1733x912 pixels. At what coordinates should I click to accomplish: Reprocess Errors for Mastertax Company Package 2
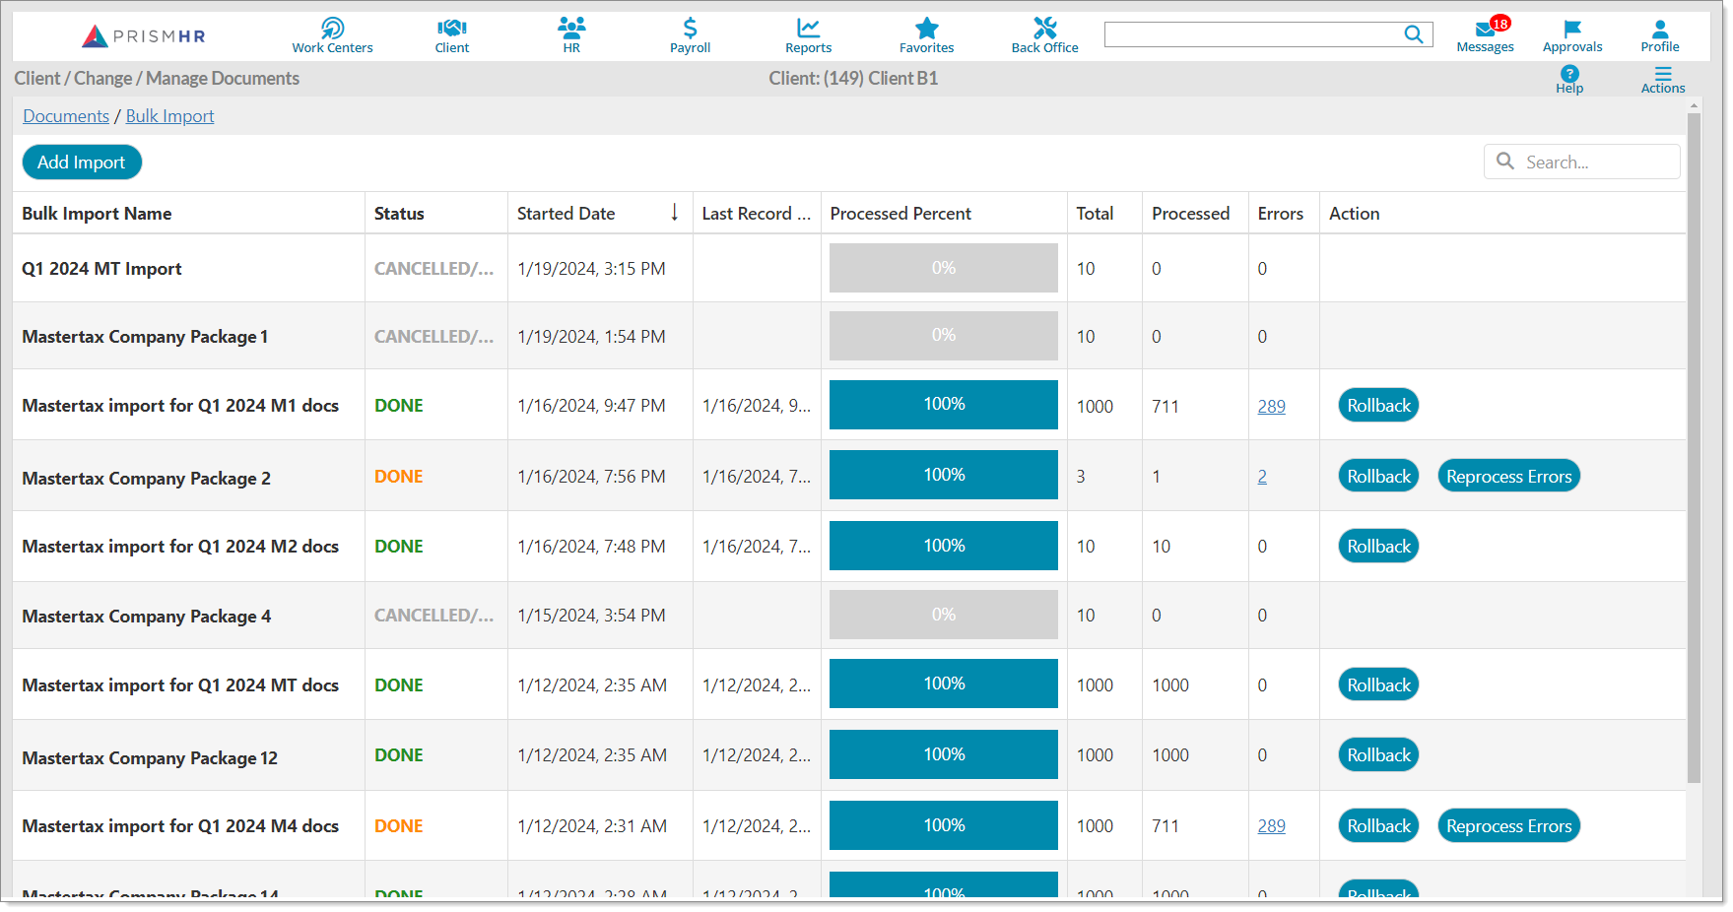pyautogui.click(x=1508, y=476)
